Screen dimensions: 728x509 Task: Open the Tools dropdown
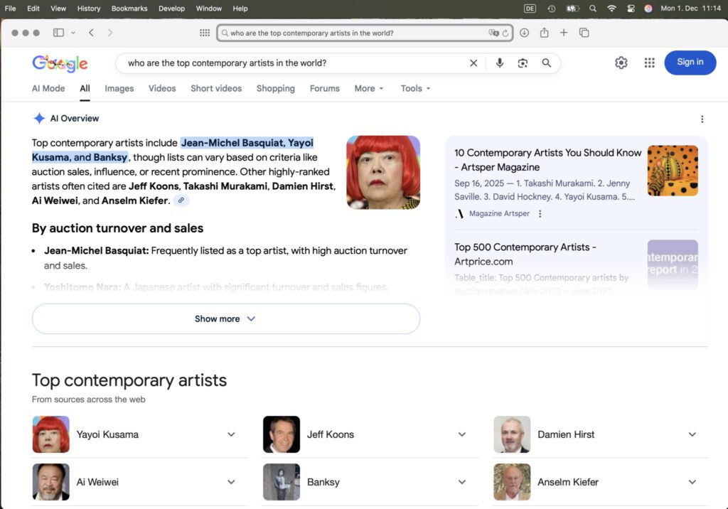tap(414, 88)
